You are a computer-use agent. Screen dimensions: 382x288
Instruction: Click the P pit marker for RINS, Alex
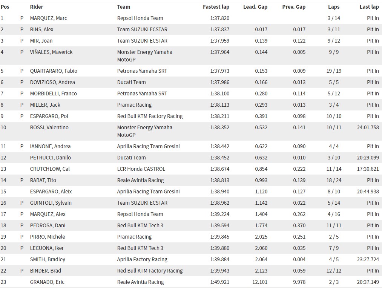pos(22,29)
